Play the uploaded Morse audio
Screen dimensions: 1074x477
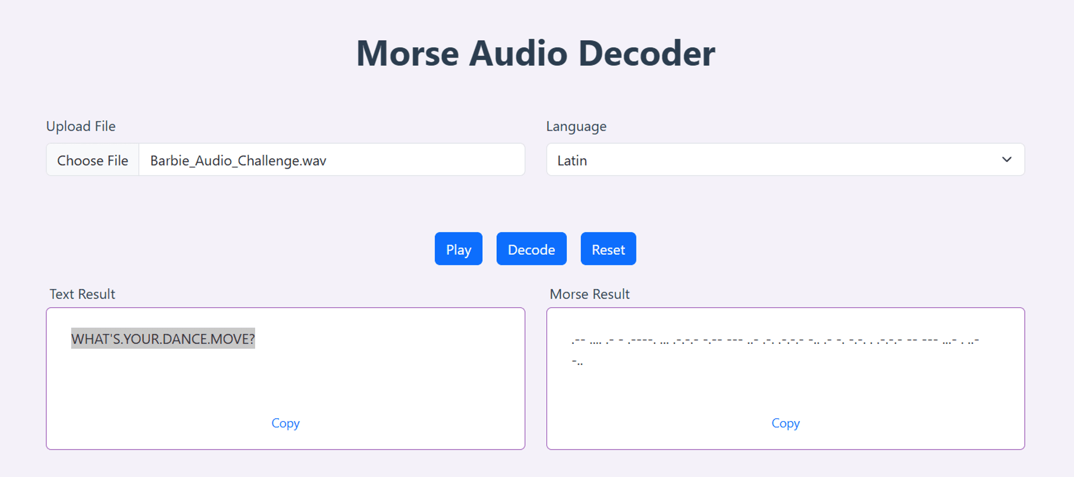click(458, 249)
